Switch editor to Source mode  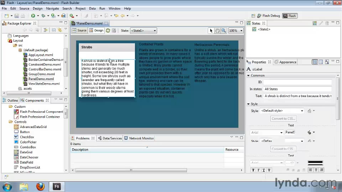pyautogui.click(x=79, y=31)
